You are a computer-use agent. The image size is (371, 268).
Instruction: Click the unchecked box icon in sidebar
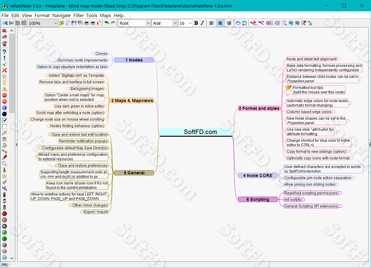pyautogui.click(x=4, y=127)
